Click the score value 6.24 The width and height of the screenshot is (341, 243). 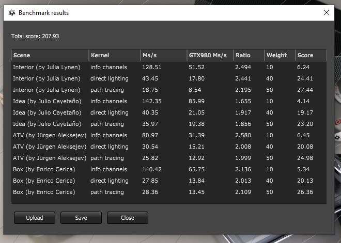[x=303, y=67]
